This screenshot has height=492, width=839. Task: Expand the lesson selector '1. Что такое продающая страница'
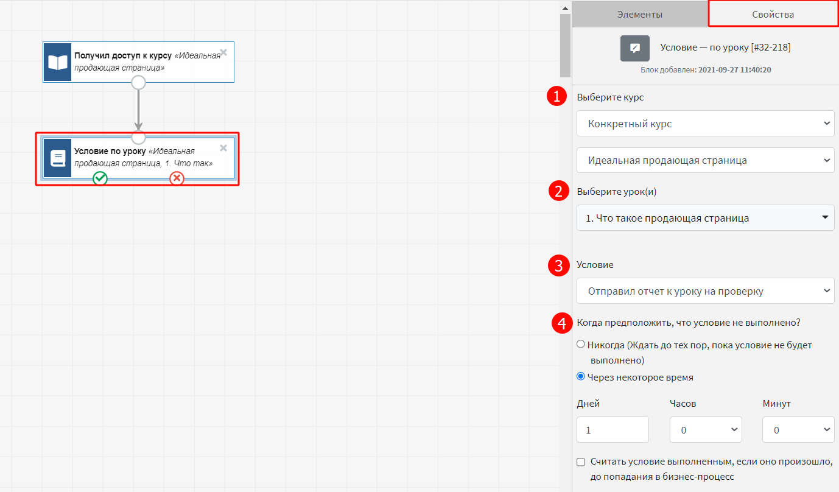[705, 218]
